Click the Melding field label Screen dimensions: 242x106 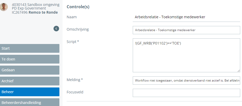pos(75,80)
